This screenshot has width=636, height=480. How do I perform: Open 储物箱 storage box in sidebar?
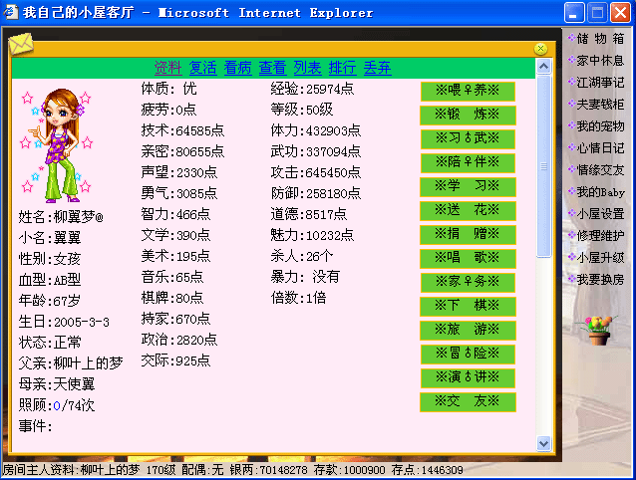(600, 39)
